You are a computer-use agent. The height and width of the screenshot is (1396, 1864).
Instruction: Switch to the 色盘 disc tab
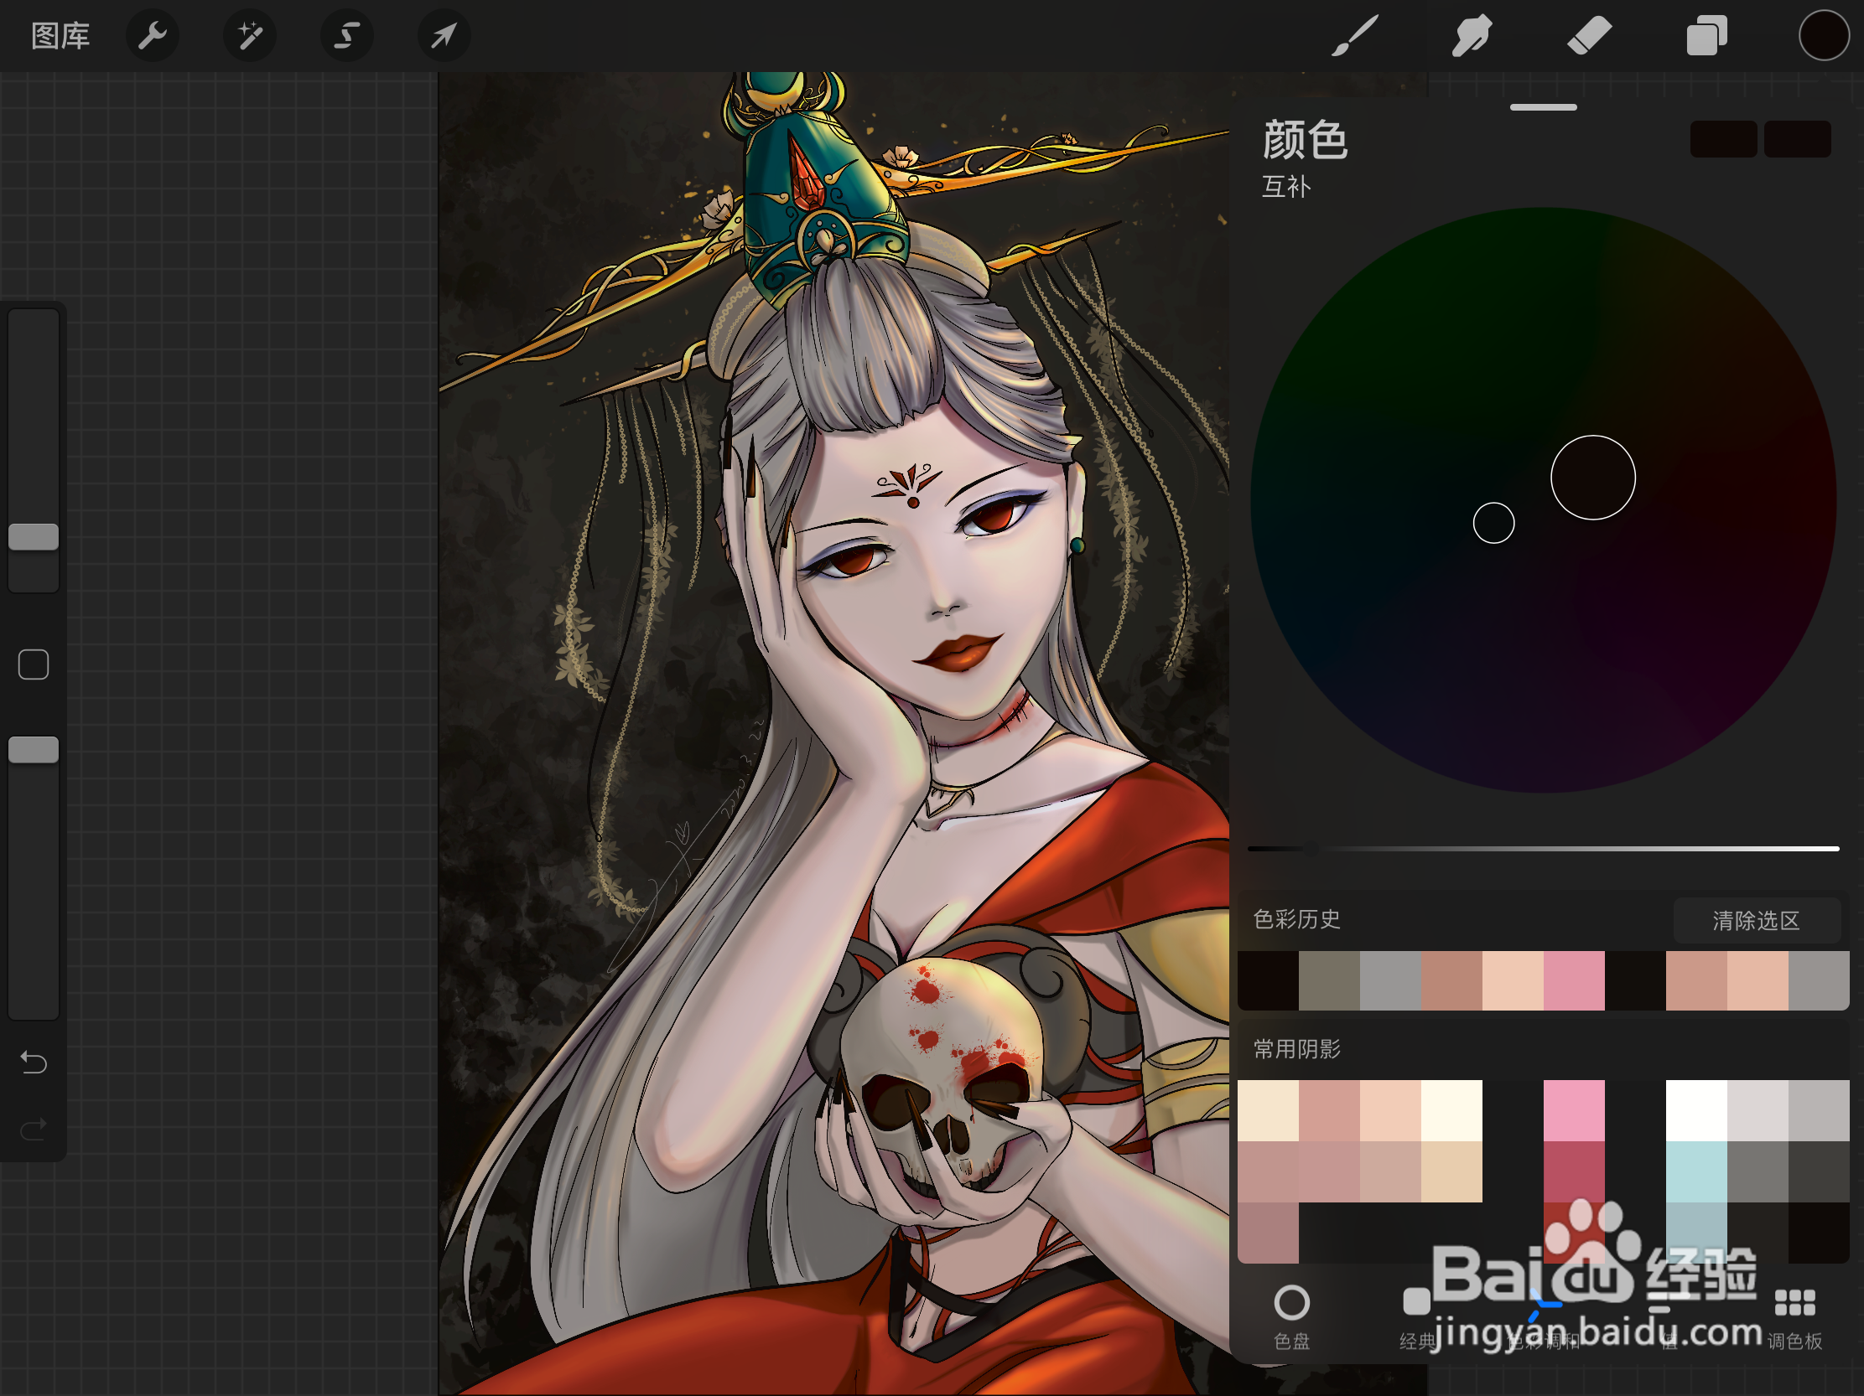tap(1292, 1317)
